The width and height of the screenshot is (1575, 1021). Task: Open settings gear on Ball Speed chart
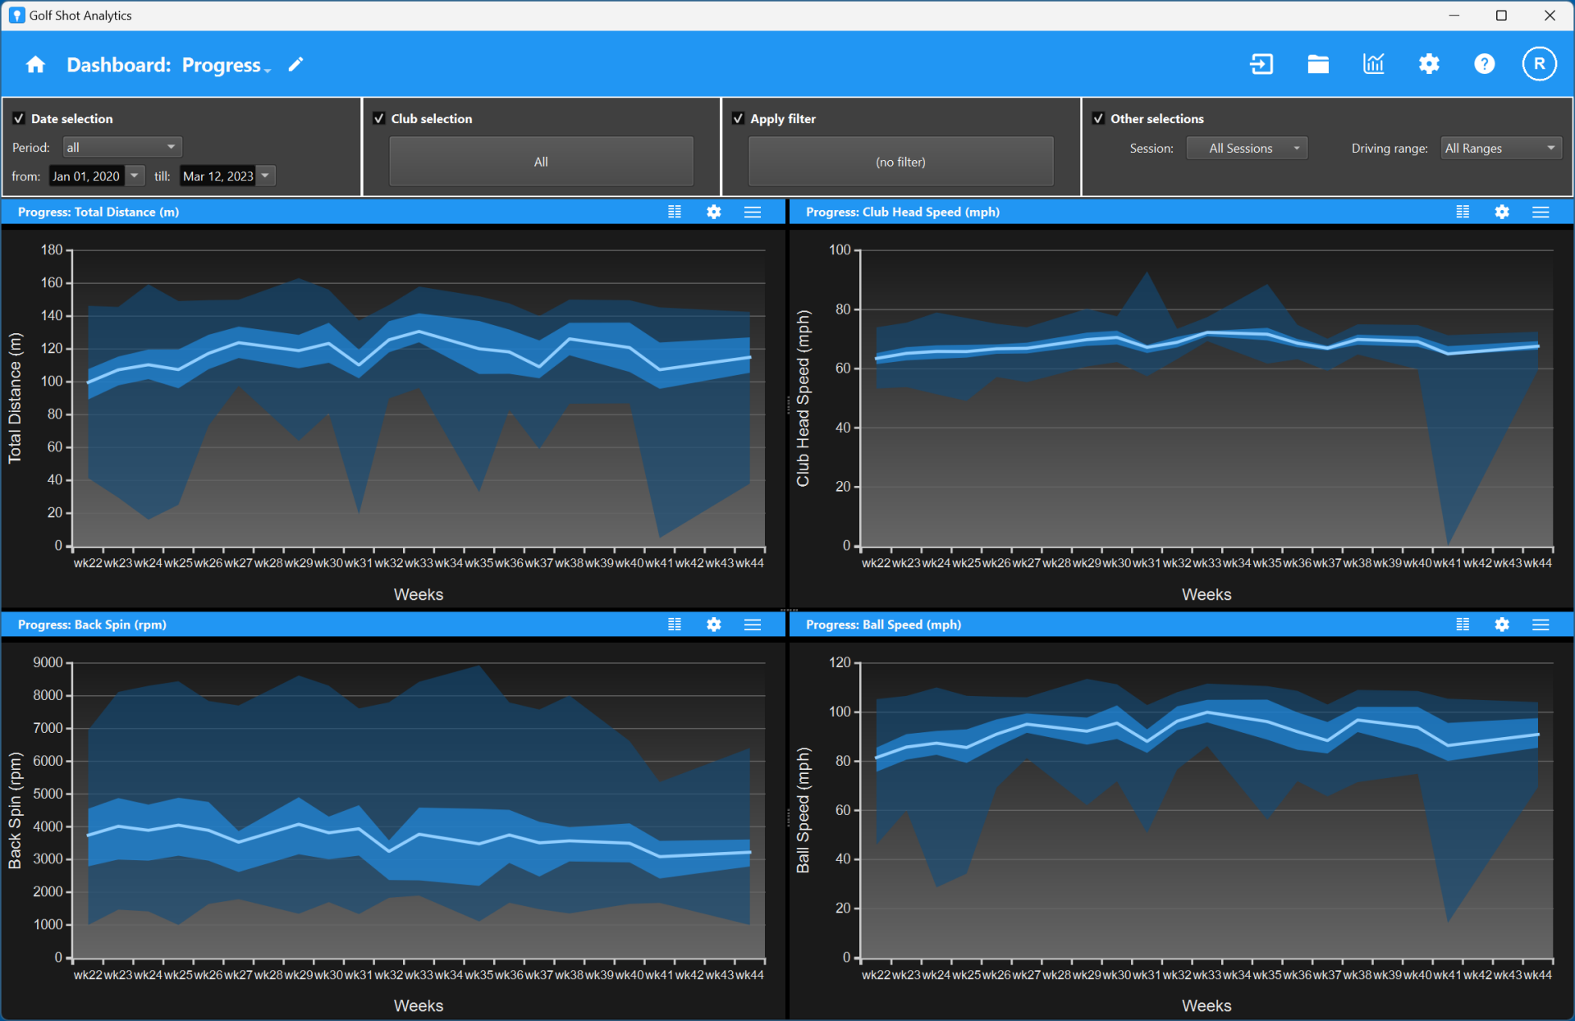pos(1501,625)
